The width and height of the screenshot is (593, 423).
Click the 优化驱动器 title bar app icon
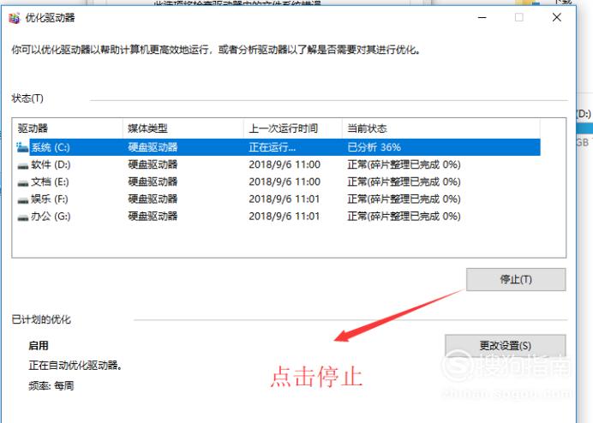(x=15, y=18)
